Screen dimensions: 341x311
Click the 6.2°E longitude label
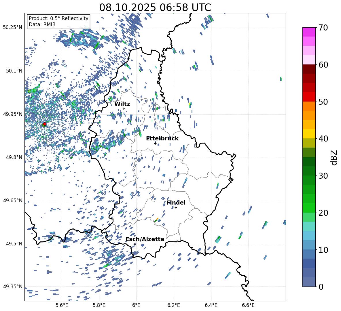[174, 305]
